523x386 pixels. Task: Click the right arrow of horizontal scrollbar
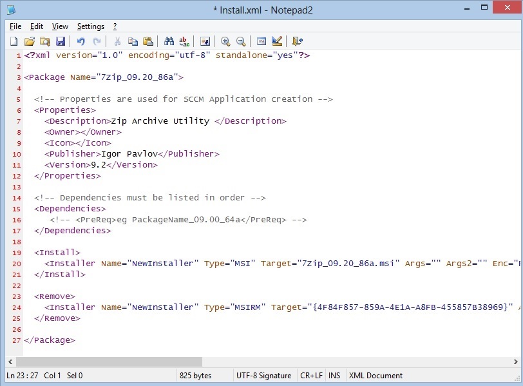point(516,362)
